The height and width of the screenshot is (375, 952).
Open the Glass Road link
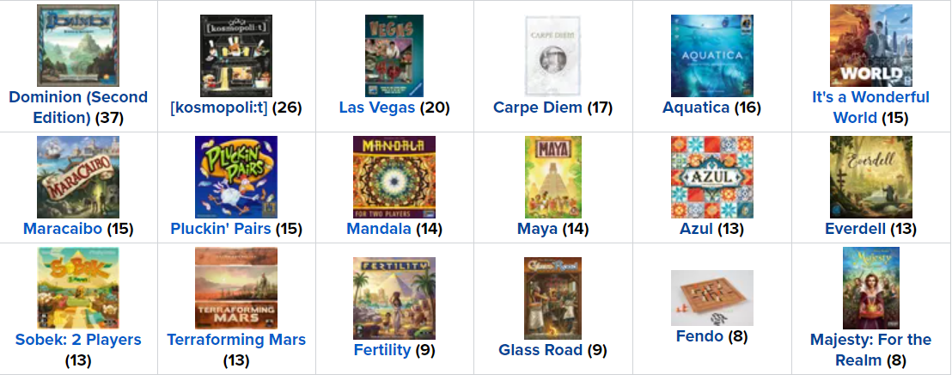point(540,350)
